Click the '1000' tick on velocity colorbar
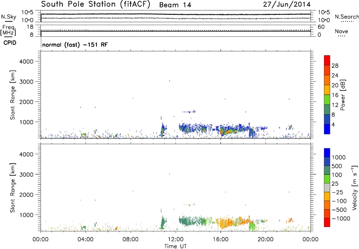The height and width of the screenshot is (249, 359). tap(339, 157)
